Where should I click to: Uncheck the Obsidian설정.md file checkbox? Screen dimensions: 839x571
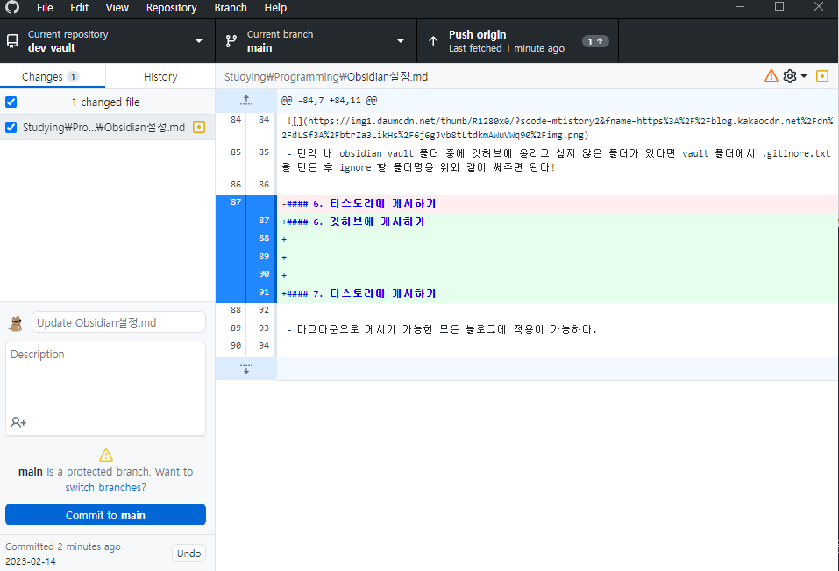[11, 127]
